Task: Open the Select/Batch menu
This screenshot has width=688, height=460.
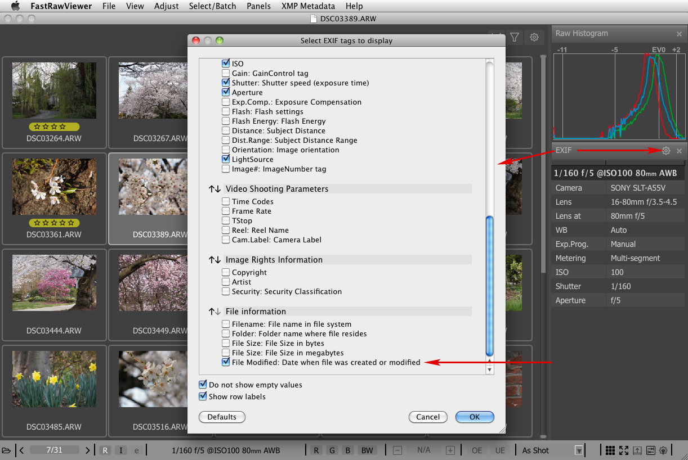Action: 212,6
